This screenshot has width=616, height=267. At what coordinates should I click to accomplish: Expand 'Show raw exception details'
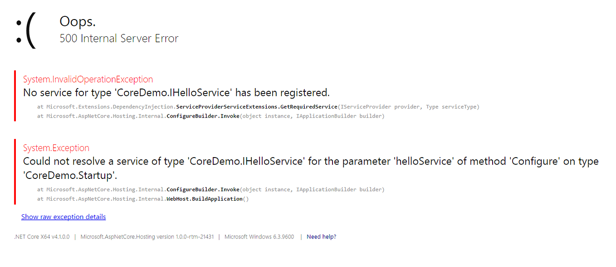[x=63, y=217]
